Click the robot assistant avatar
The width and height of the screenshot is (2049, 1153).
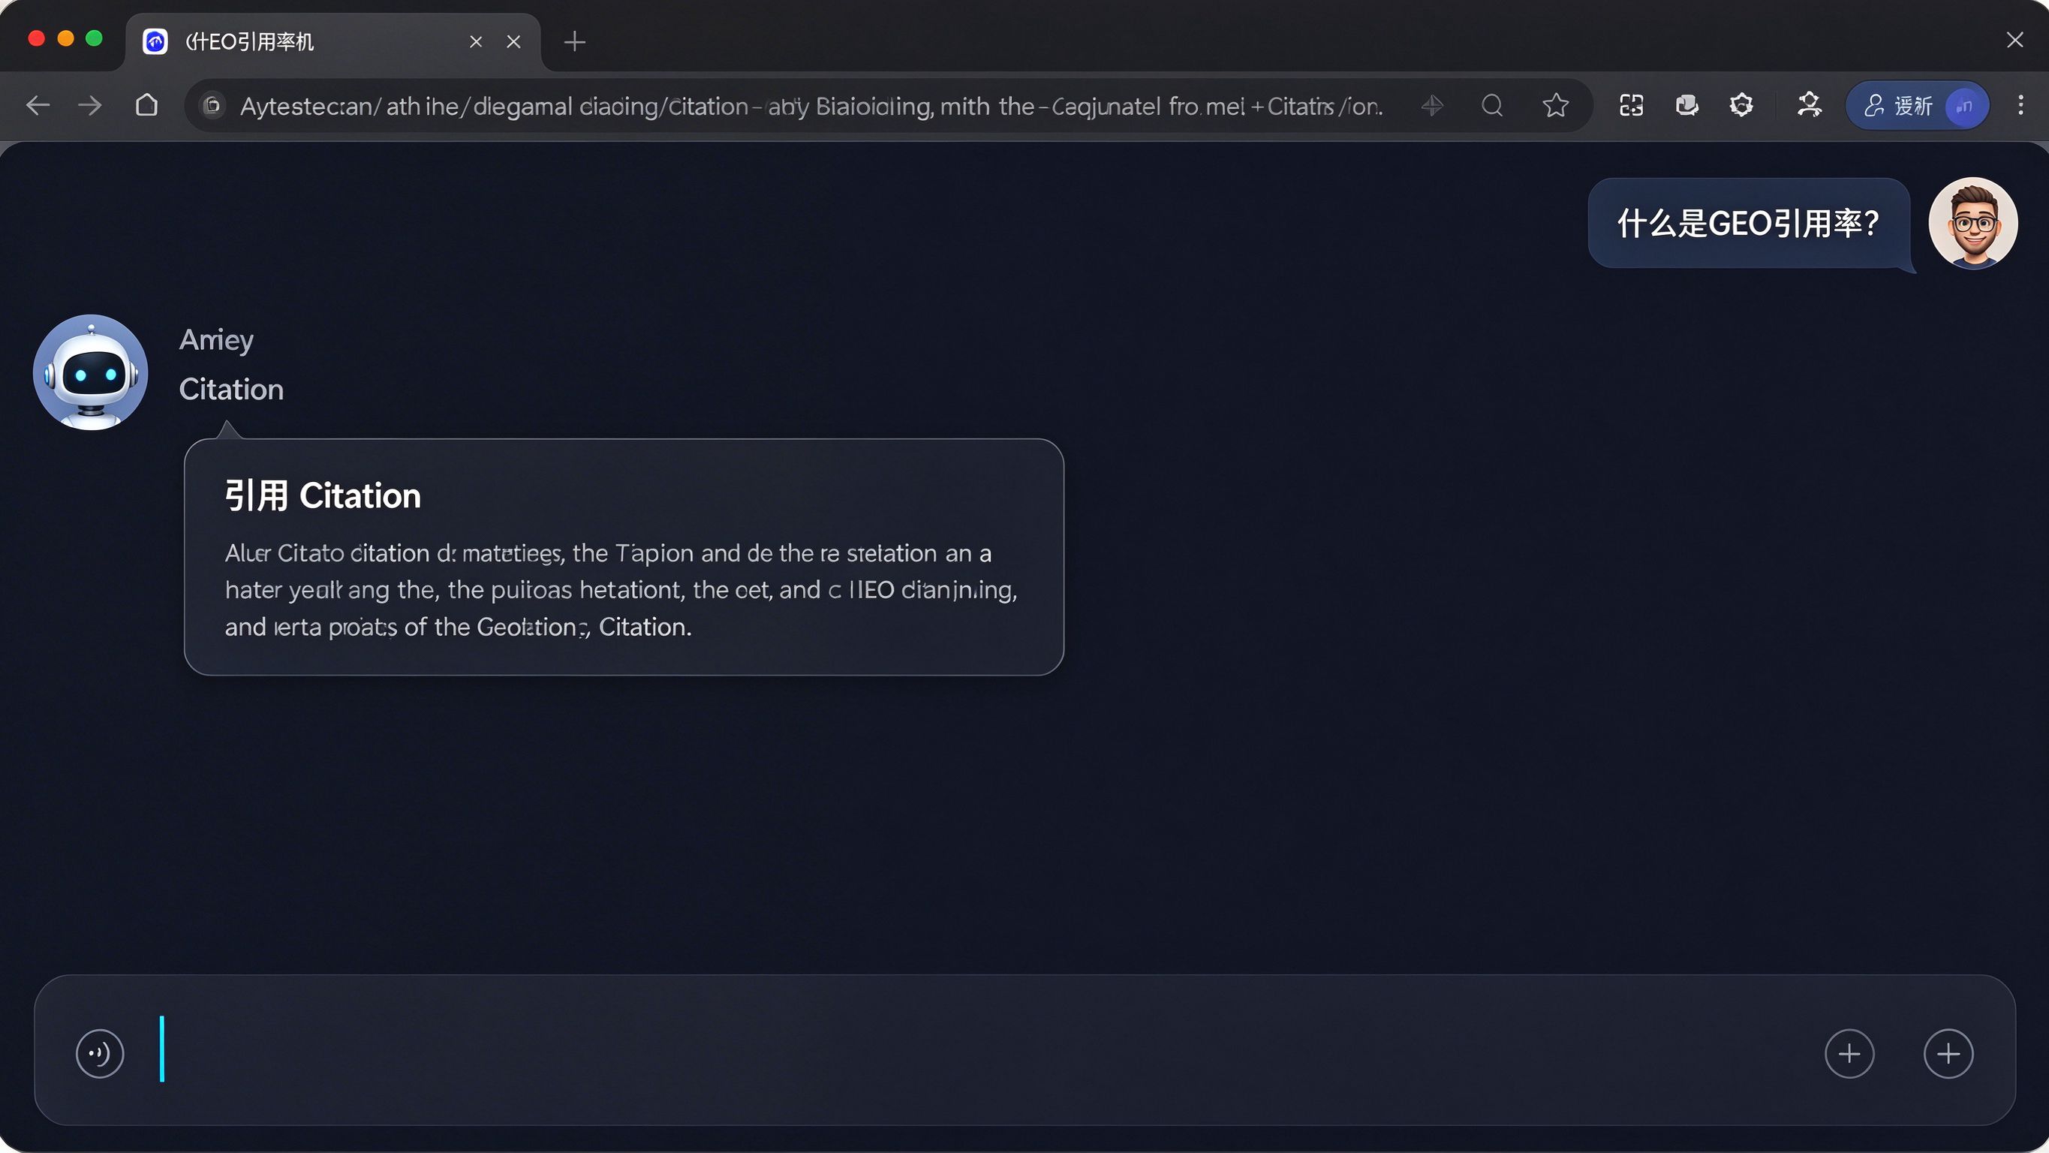(x=91, y=372)
